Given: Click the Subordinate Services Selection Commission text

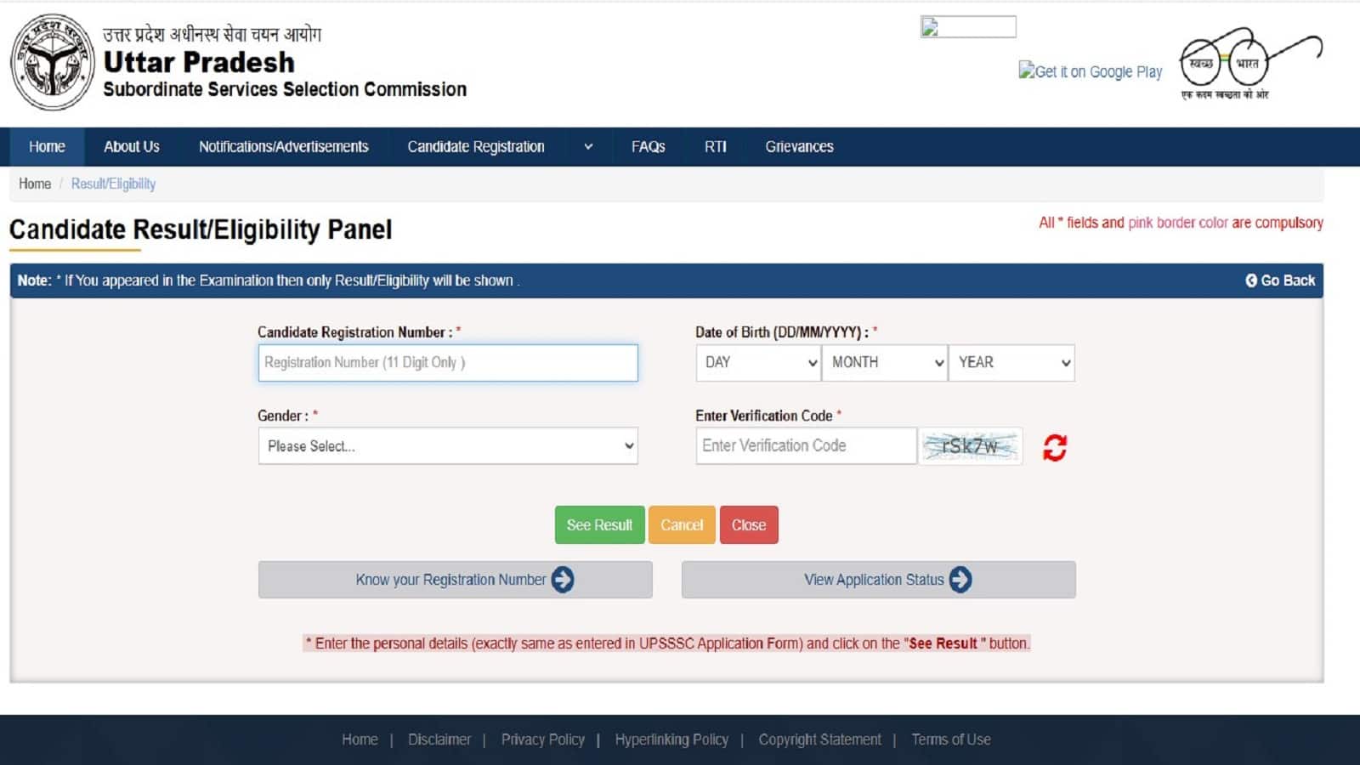Looking at the screenshot, I should tap(285, 89).
